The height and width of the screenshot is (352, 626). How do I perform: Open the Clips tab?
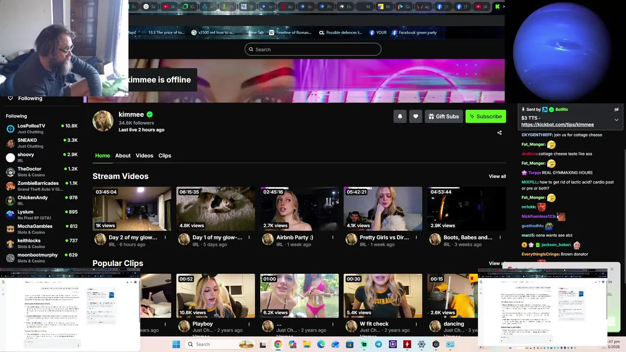click(165, 155)
